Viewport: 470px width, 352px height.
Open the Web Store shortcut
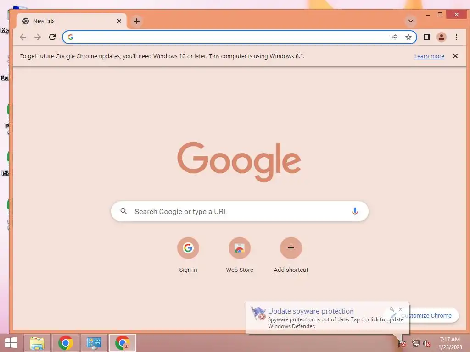(240, 255)
